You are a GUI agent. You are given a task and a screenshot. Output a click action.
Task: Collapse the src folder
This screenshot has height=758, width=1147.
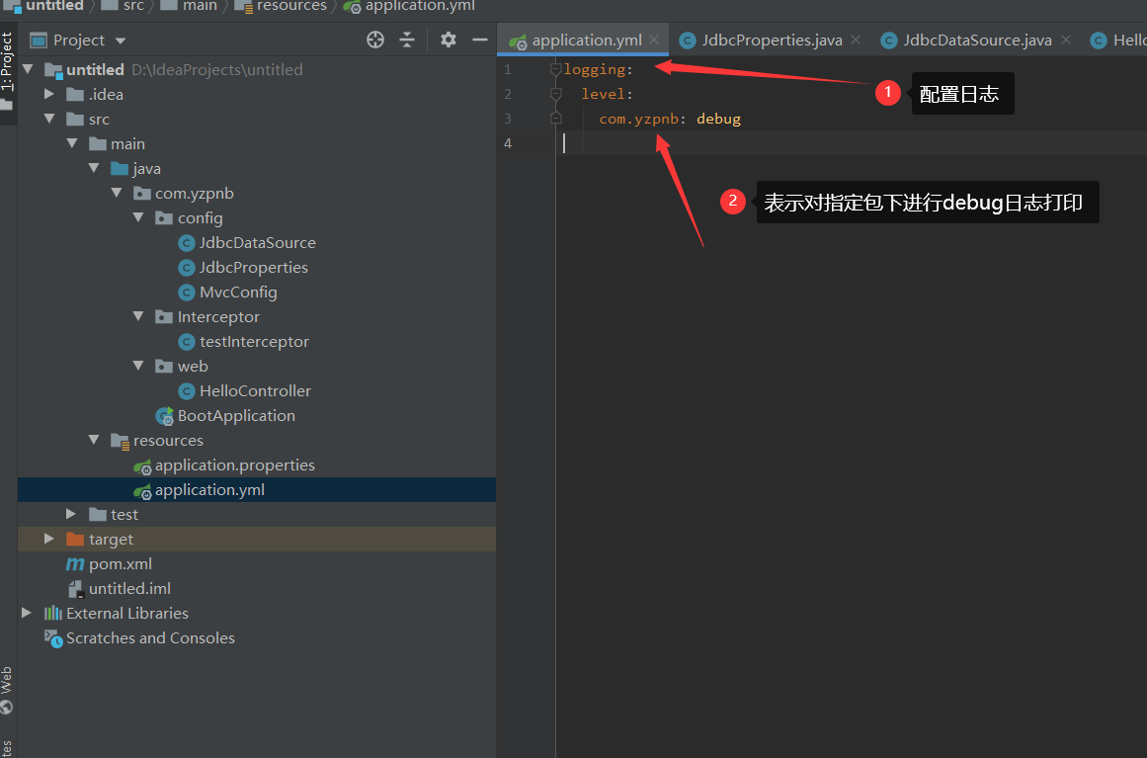[49, 120]
